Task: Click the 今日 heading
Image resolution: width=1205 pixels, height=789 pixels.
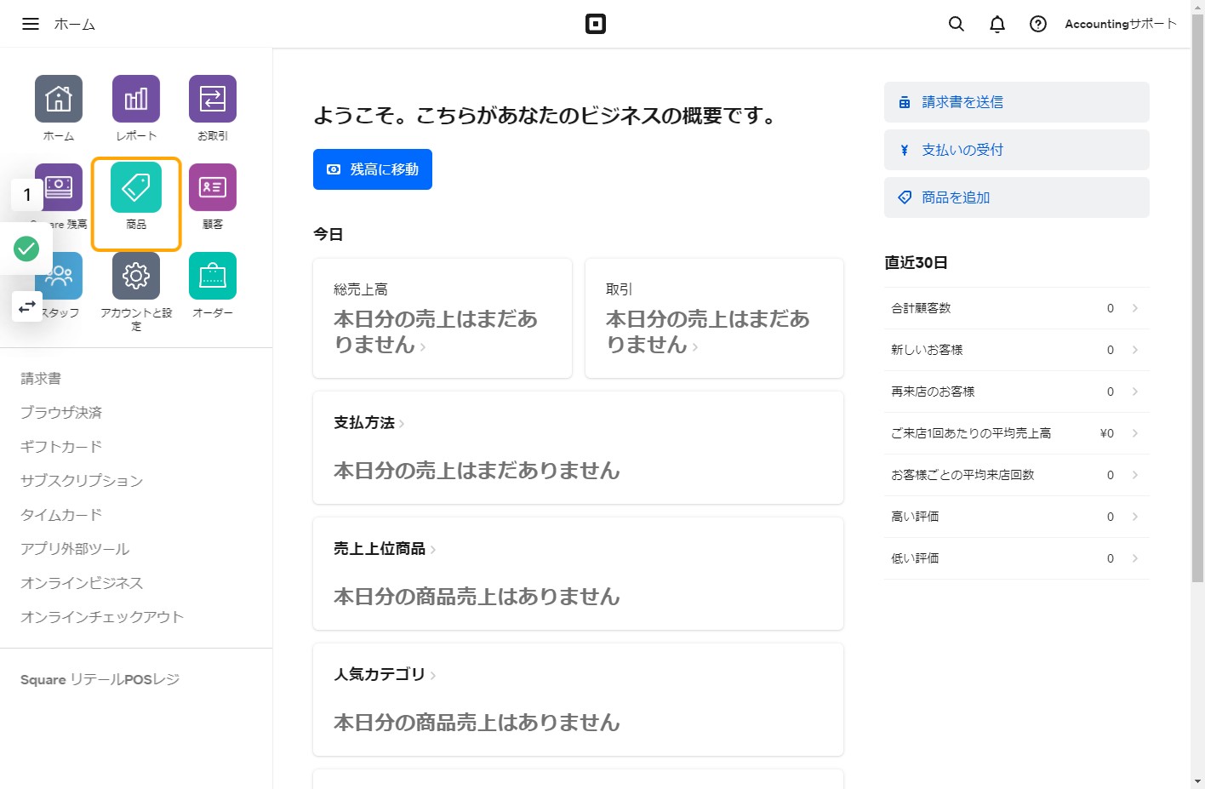Action: (x=328, y=234)
